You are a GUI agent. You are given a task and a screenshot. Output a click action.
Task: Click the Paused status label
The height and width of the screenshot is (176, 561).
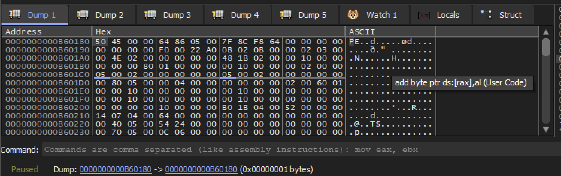[x=24, y=169]
